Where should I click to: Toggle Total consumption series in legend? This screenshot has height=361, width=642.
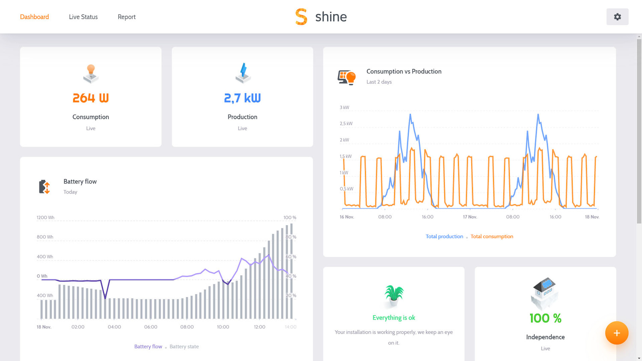coord(492,236)
